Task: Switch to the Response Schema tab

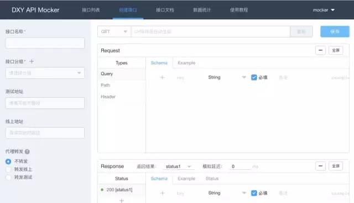Action: click(x=159, y=179)
